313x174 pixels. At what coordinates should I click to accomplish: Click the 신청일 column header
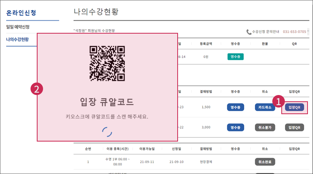point(176,149)
